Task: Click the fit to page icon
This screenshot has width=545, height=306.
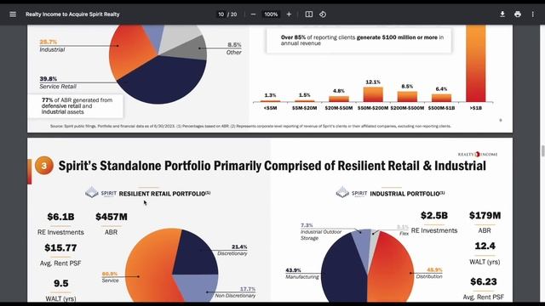Action: 308,14
